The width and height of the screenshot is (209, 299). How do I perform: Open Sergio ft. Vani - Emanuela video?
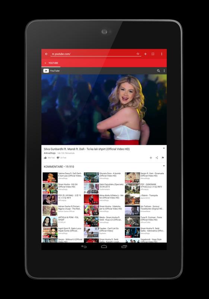152,175
